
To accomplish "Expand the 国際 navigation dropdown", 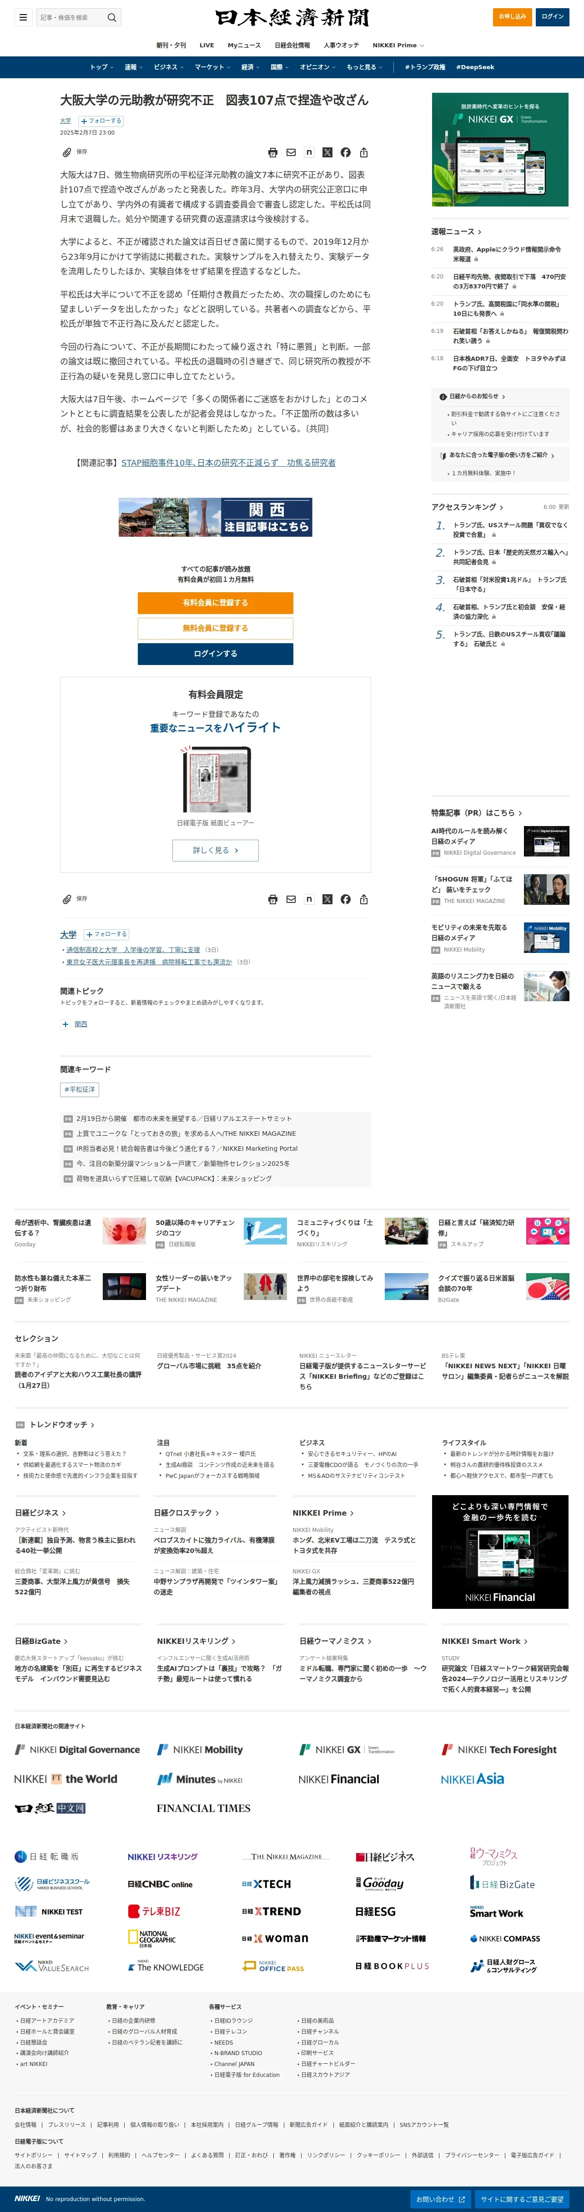I will 279,67.
